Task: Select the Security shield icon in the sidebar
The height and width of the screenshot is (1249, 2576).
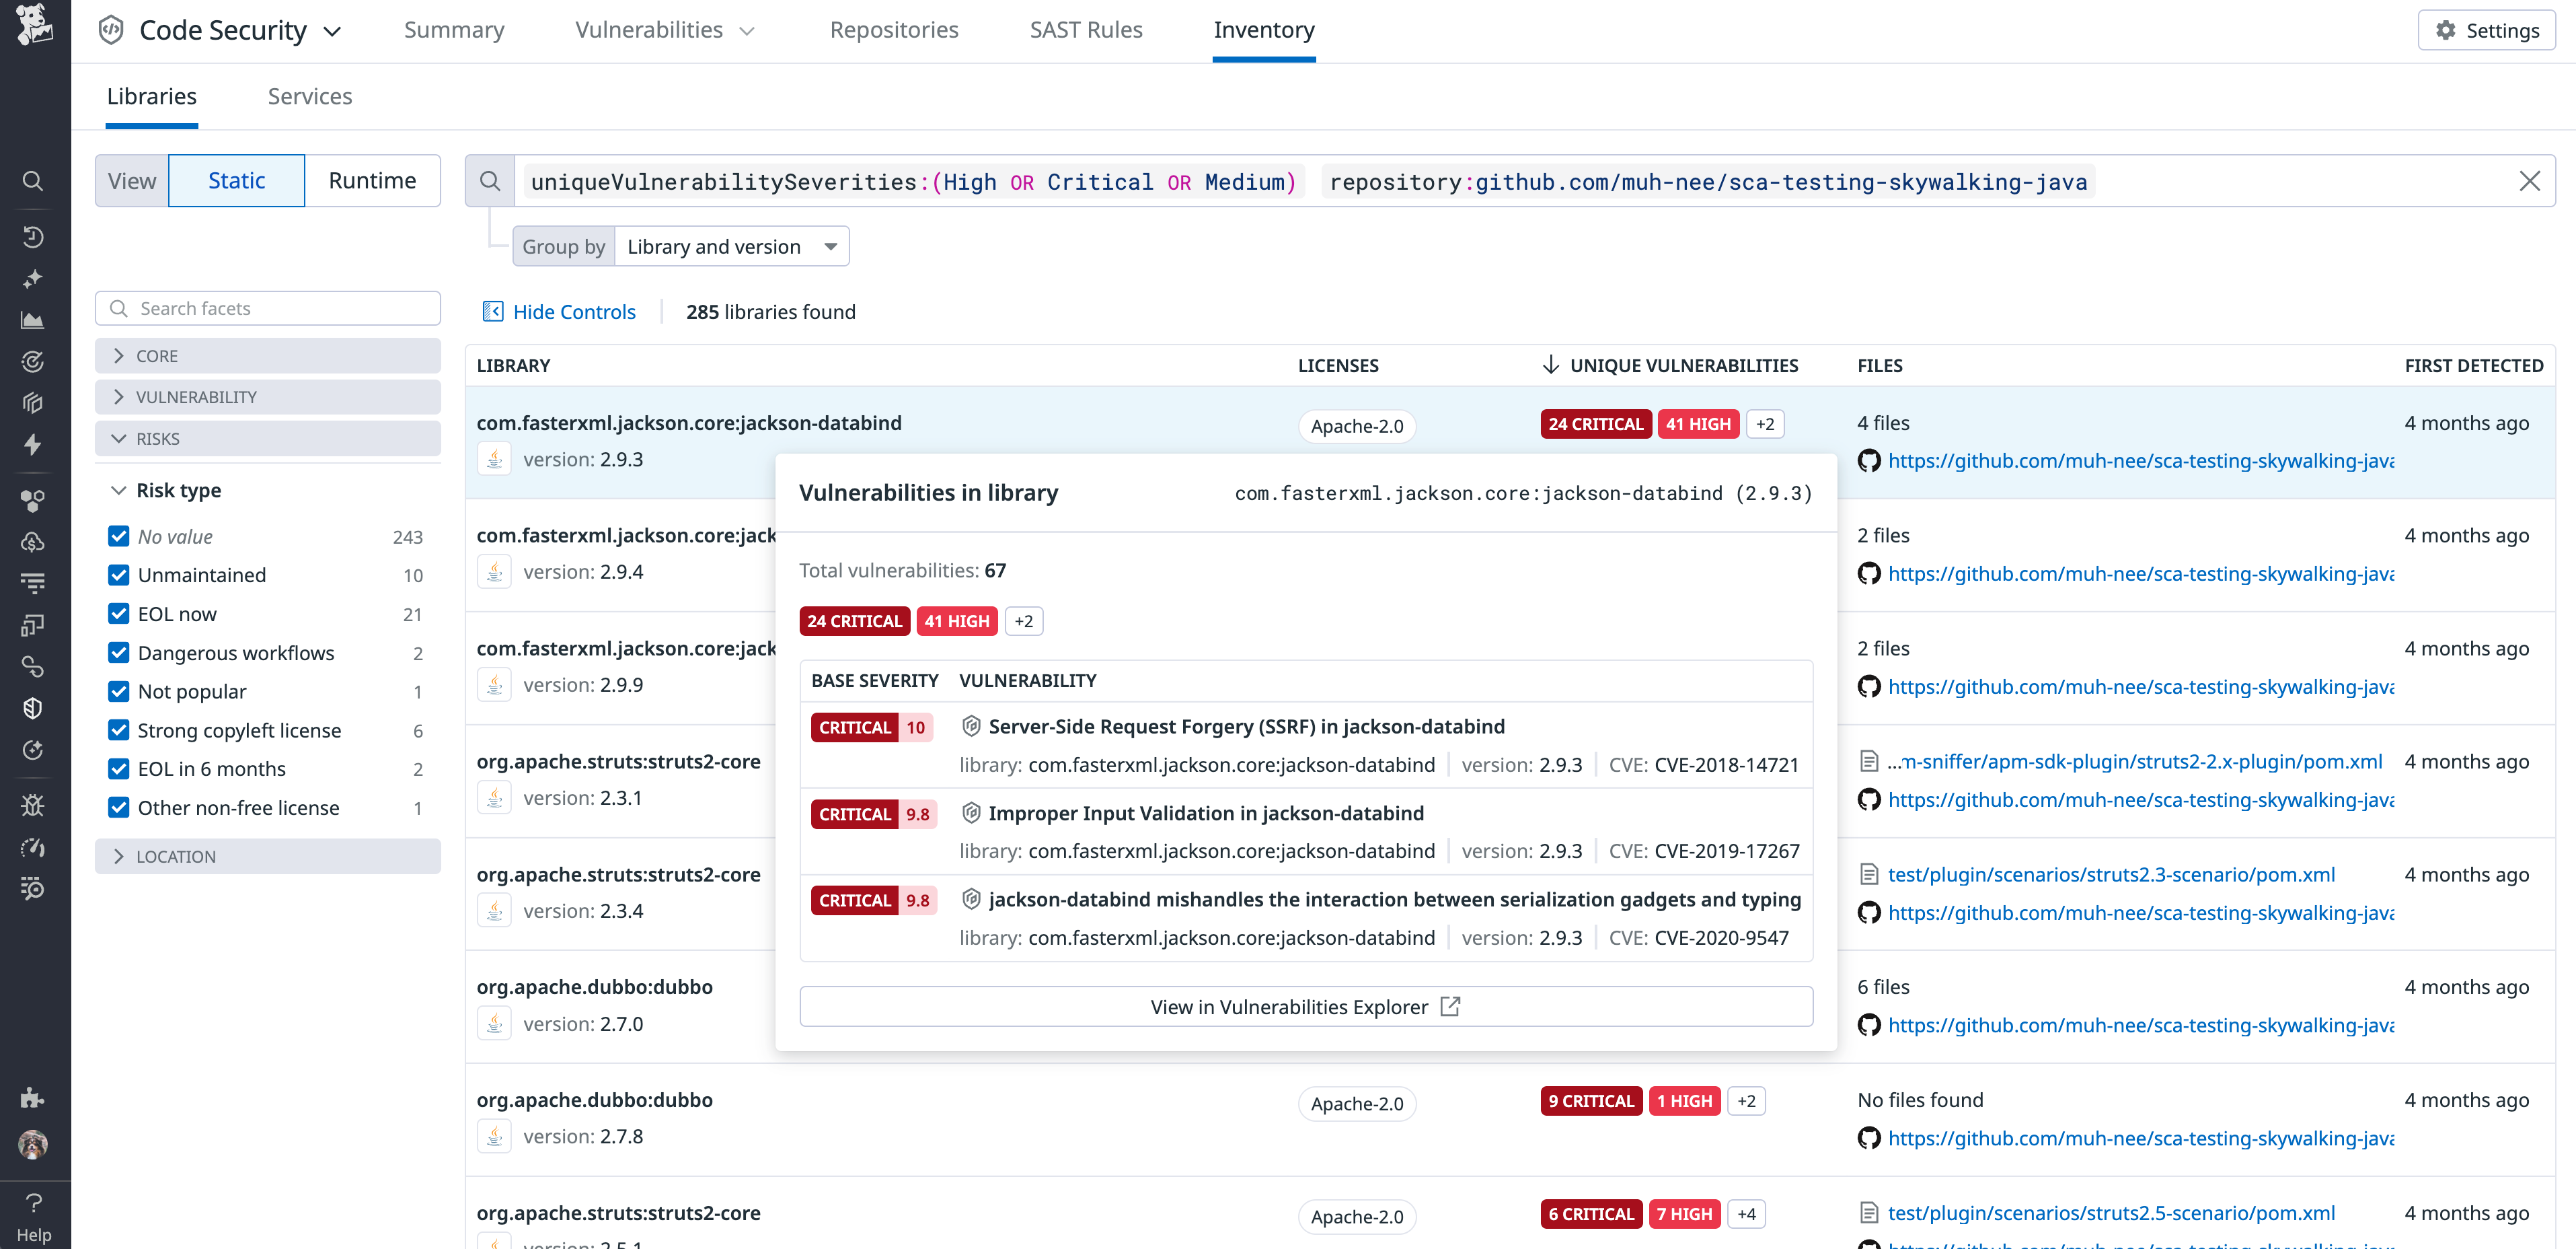Action: [x=33, y=707]
